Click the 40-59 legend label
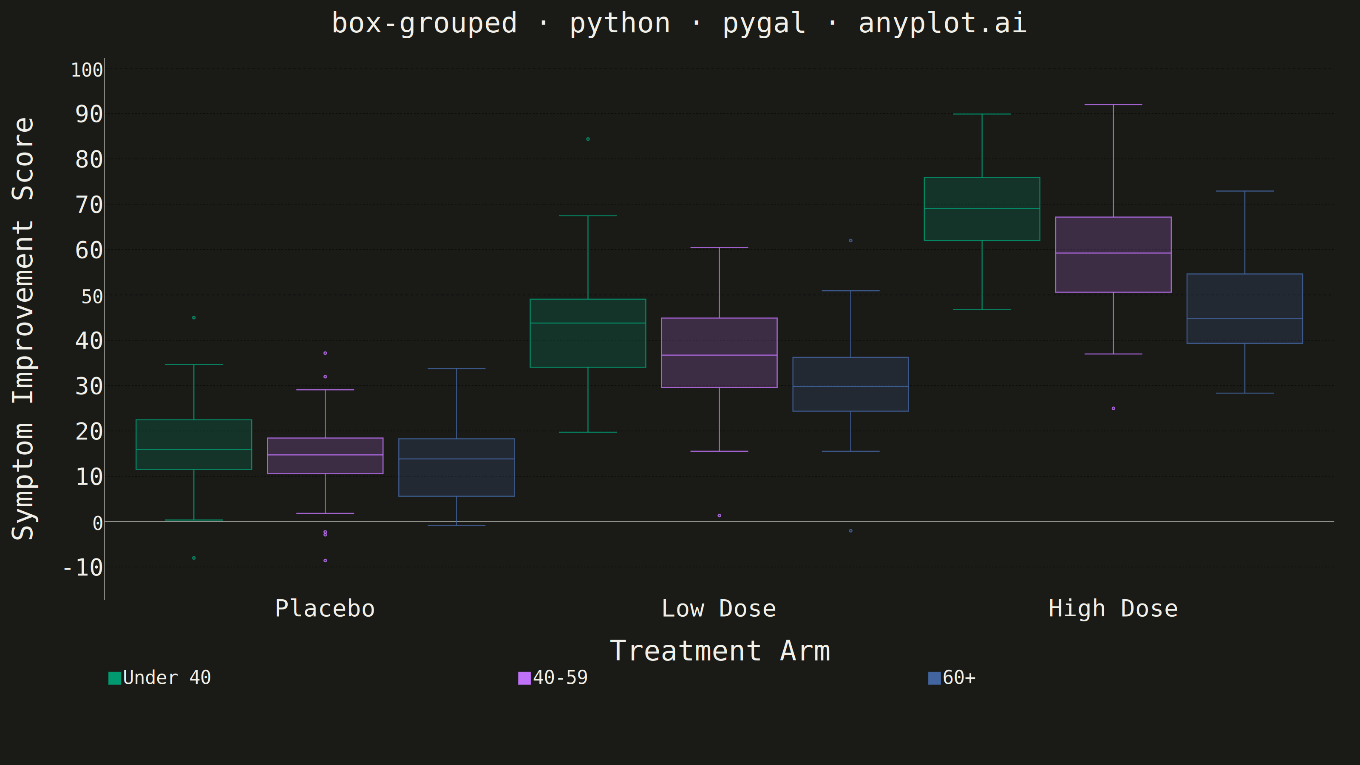 560,677
